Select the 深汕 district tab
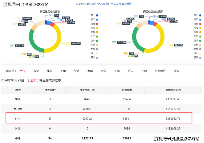This screenshot has height=143, width=204. click(176, 71)
